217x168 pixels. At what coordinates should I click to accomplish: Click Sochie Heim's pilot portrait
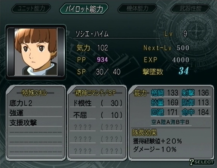point(36,52)
